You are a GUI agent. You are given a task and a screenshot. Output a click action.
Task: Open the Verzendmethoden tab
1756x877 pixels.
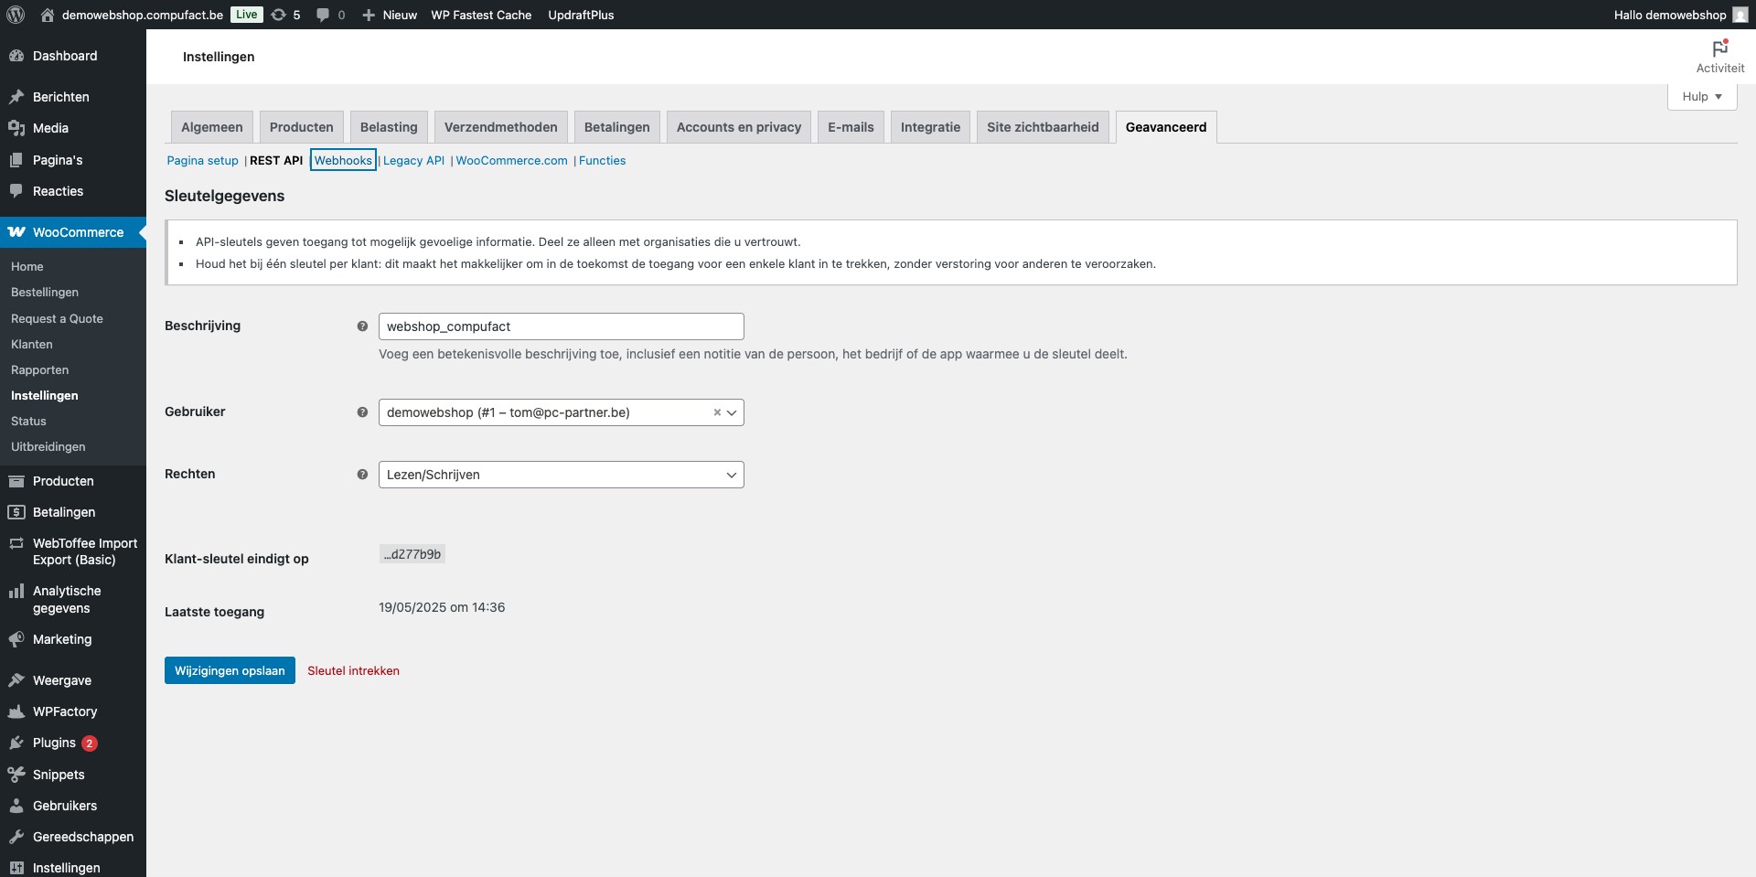click(501, 127)
